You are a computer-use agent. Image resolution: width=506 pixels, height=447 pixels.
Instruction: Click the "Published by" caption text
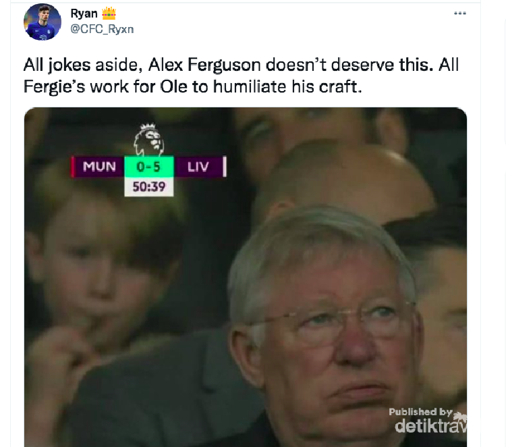[420, 411]
